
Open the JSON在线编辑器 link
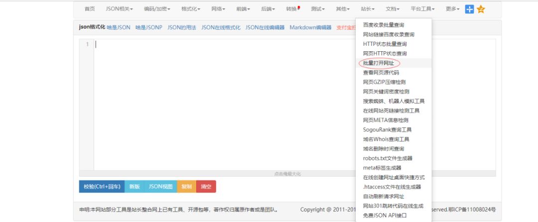[265, 28]
